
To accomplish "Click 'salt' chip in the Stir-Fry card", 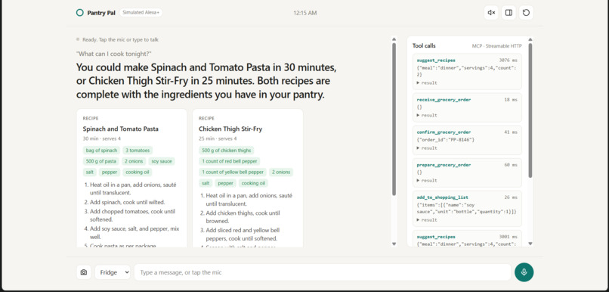I will 206,183.
